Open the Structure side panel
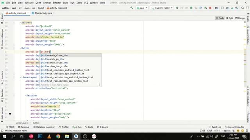 2,78
